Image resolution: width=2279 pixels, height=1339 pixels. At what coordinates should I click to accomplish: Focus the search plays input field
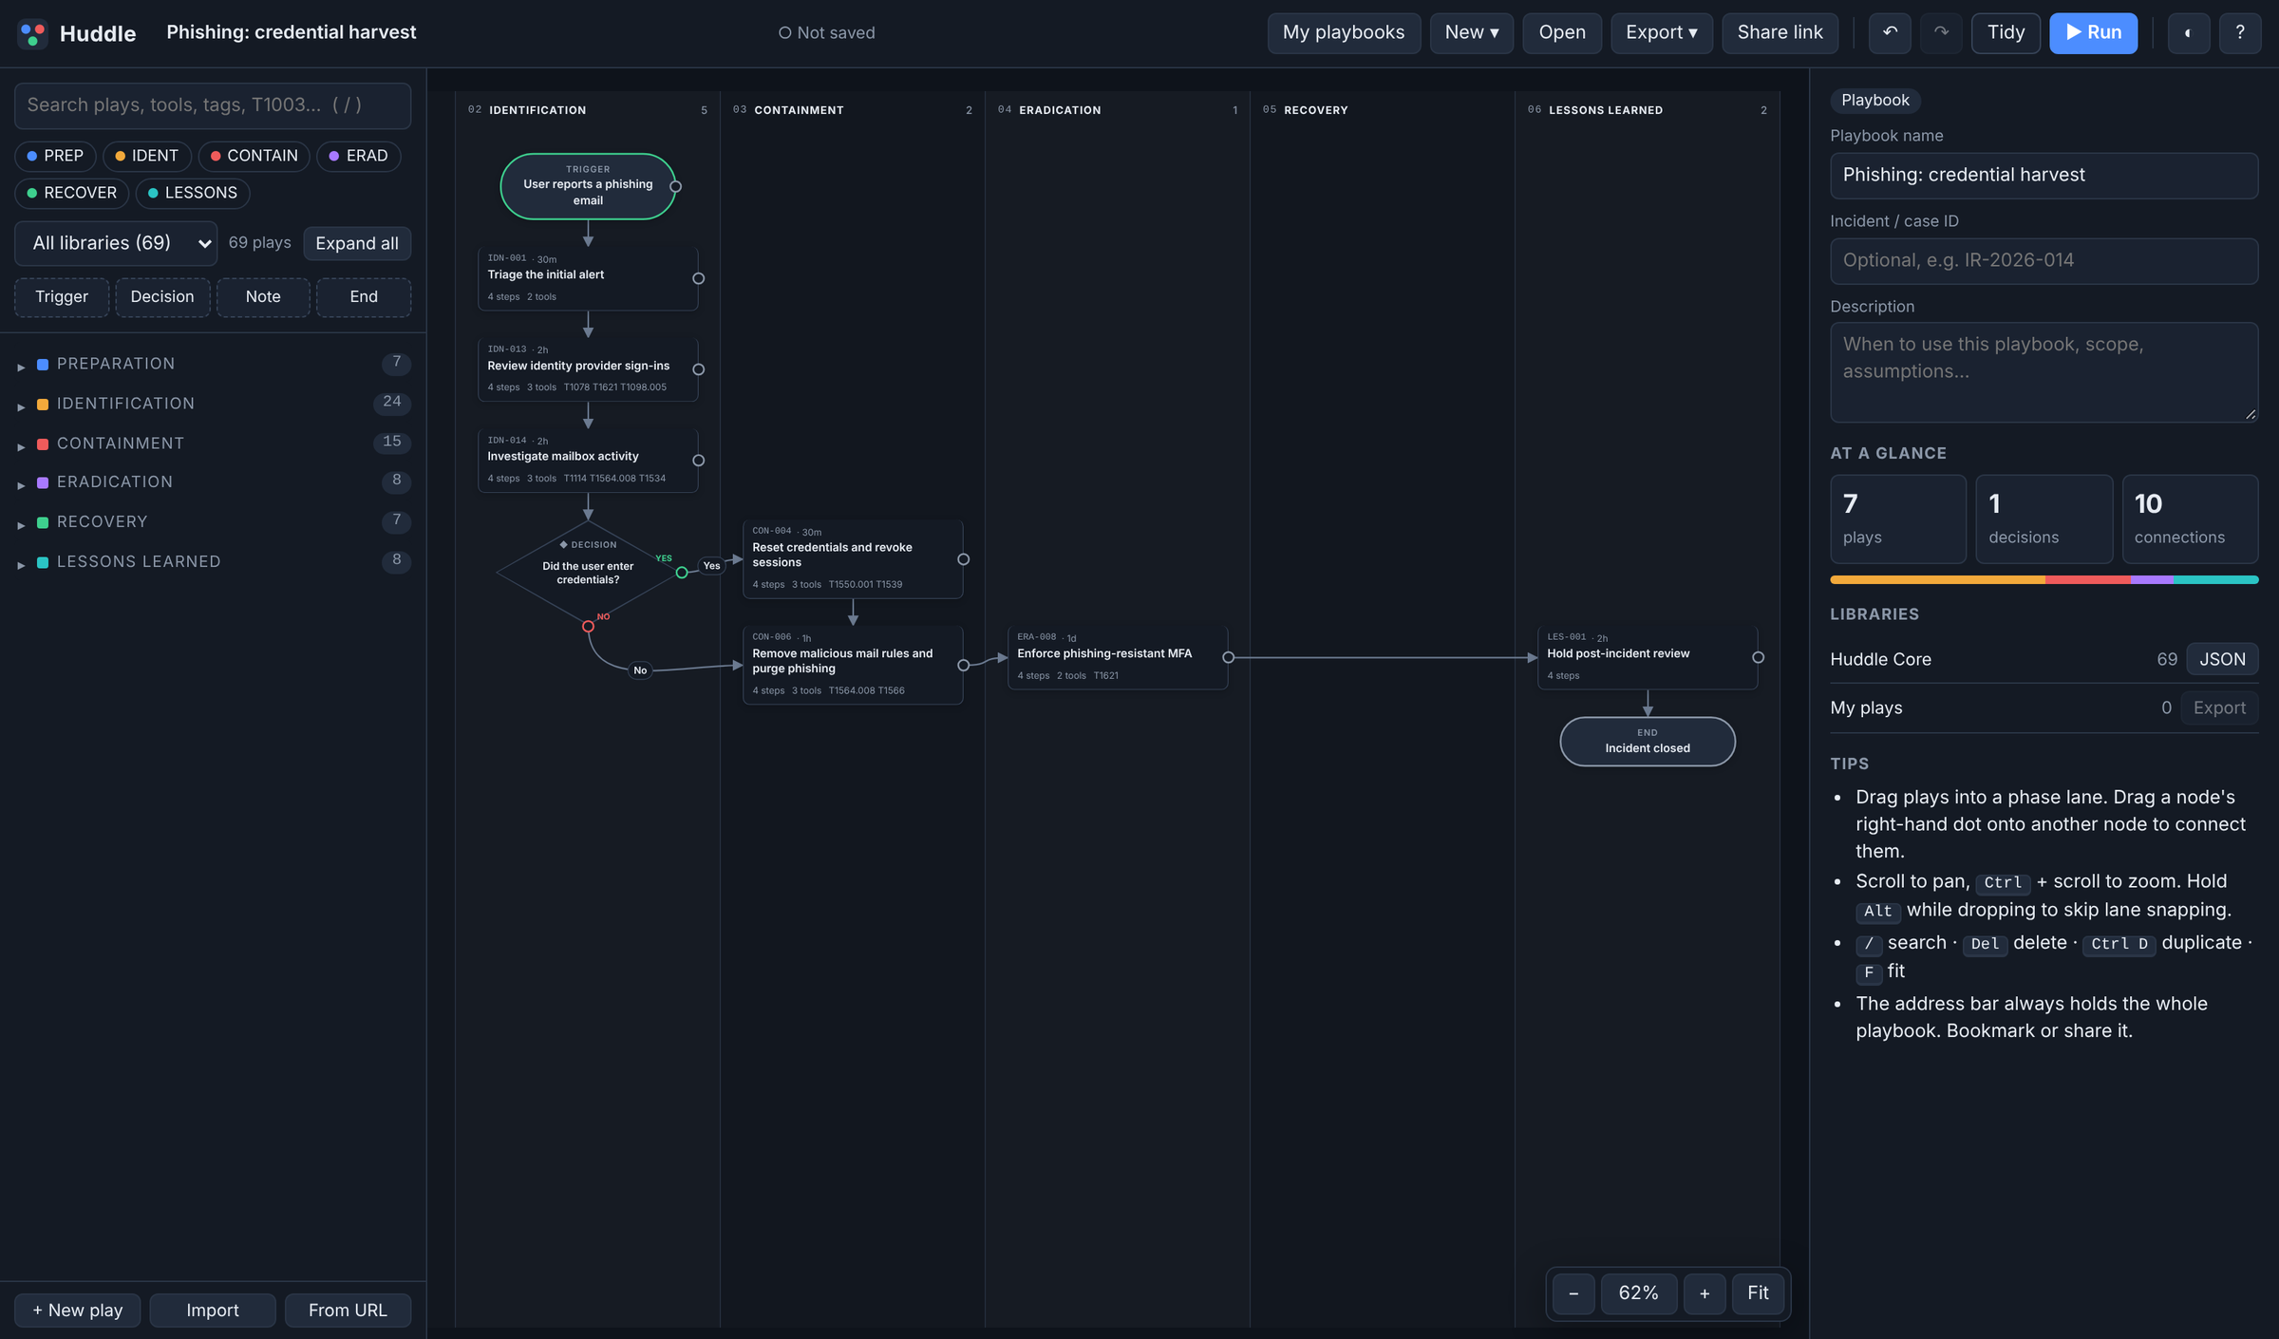point(213,105)
